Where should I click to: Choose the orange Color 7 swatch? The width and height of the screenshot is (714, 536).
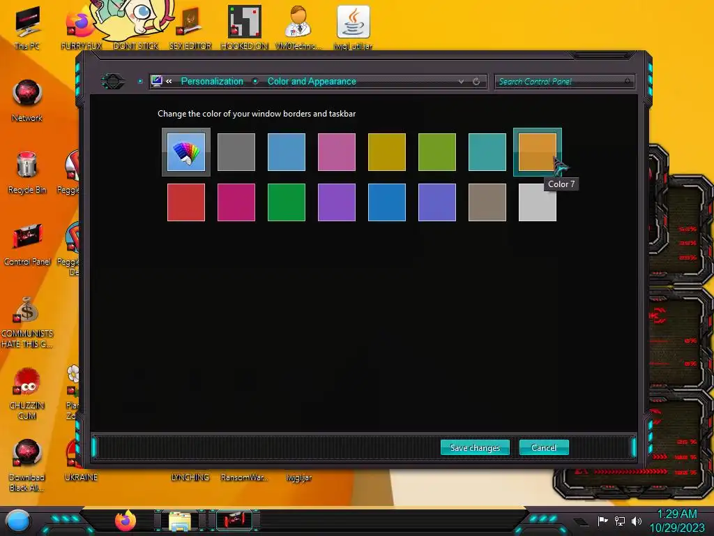[538, 151]
